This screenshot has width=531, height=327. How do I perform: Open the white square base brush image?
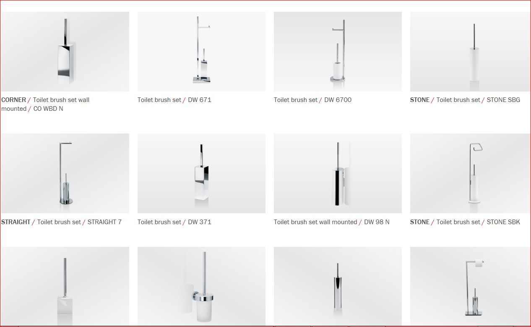pos(65,286)
